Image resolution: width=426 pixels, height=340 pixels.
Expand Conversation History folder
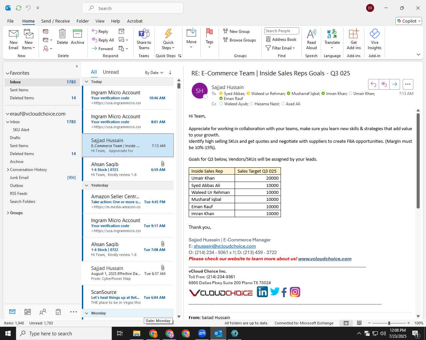(8, 170)
